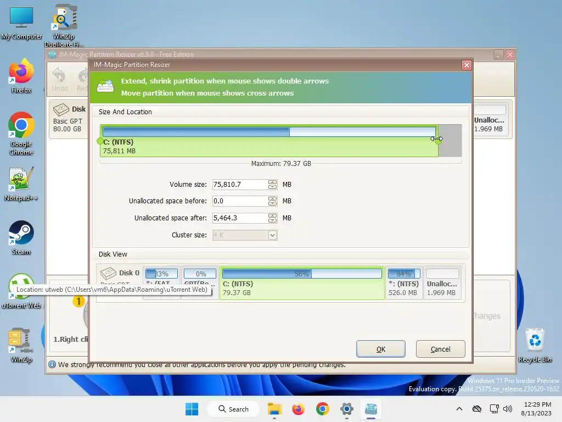This screenshot has width=562, height=422.
Task: Click the left resize handle of C: partition
Action: pyautogui.click(x=100, y=141)
